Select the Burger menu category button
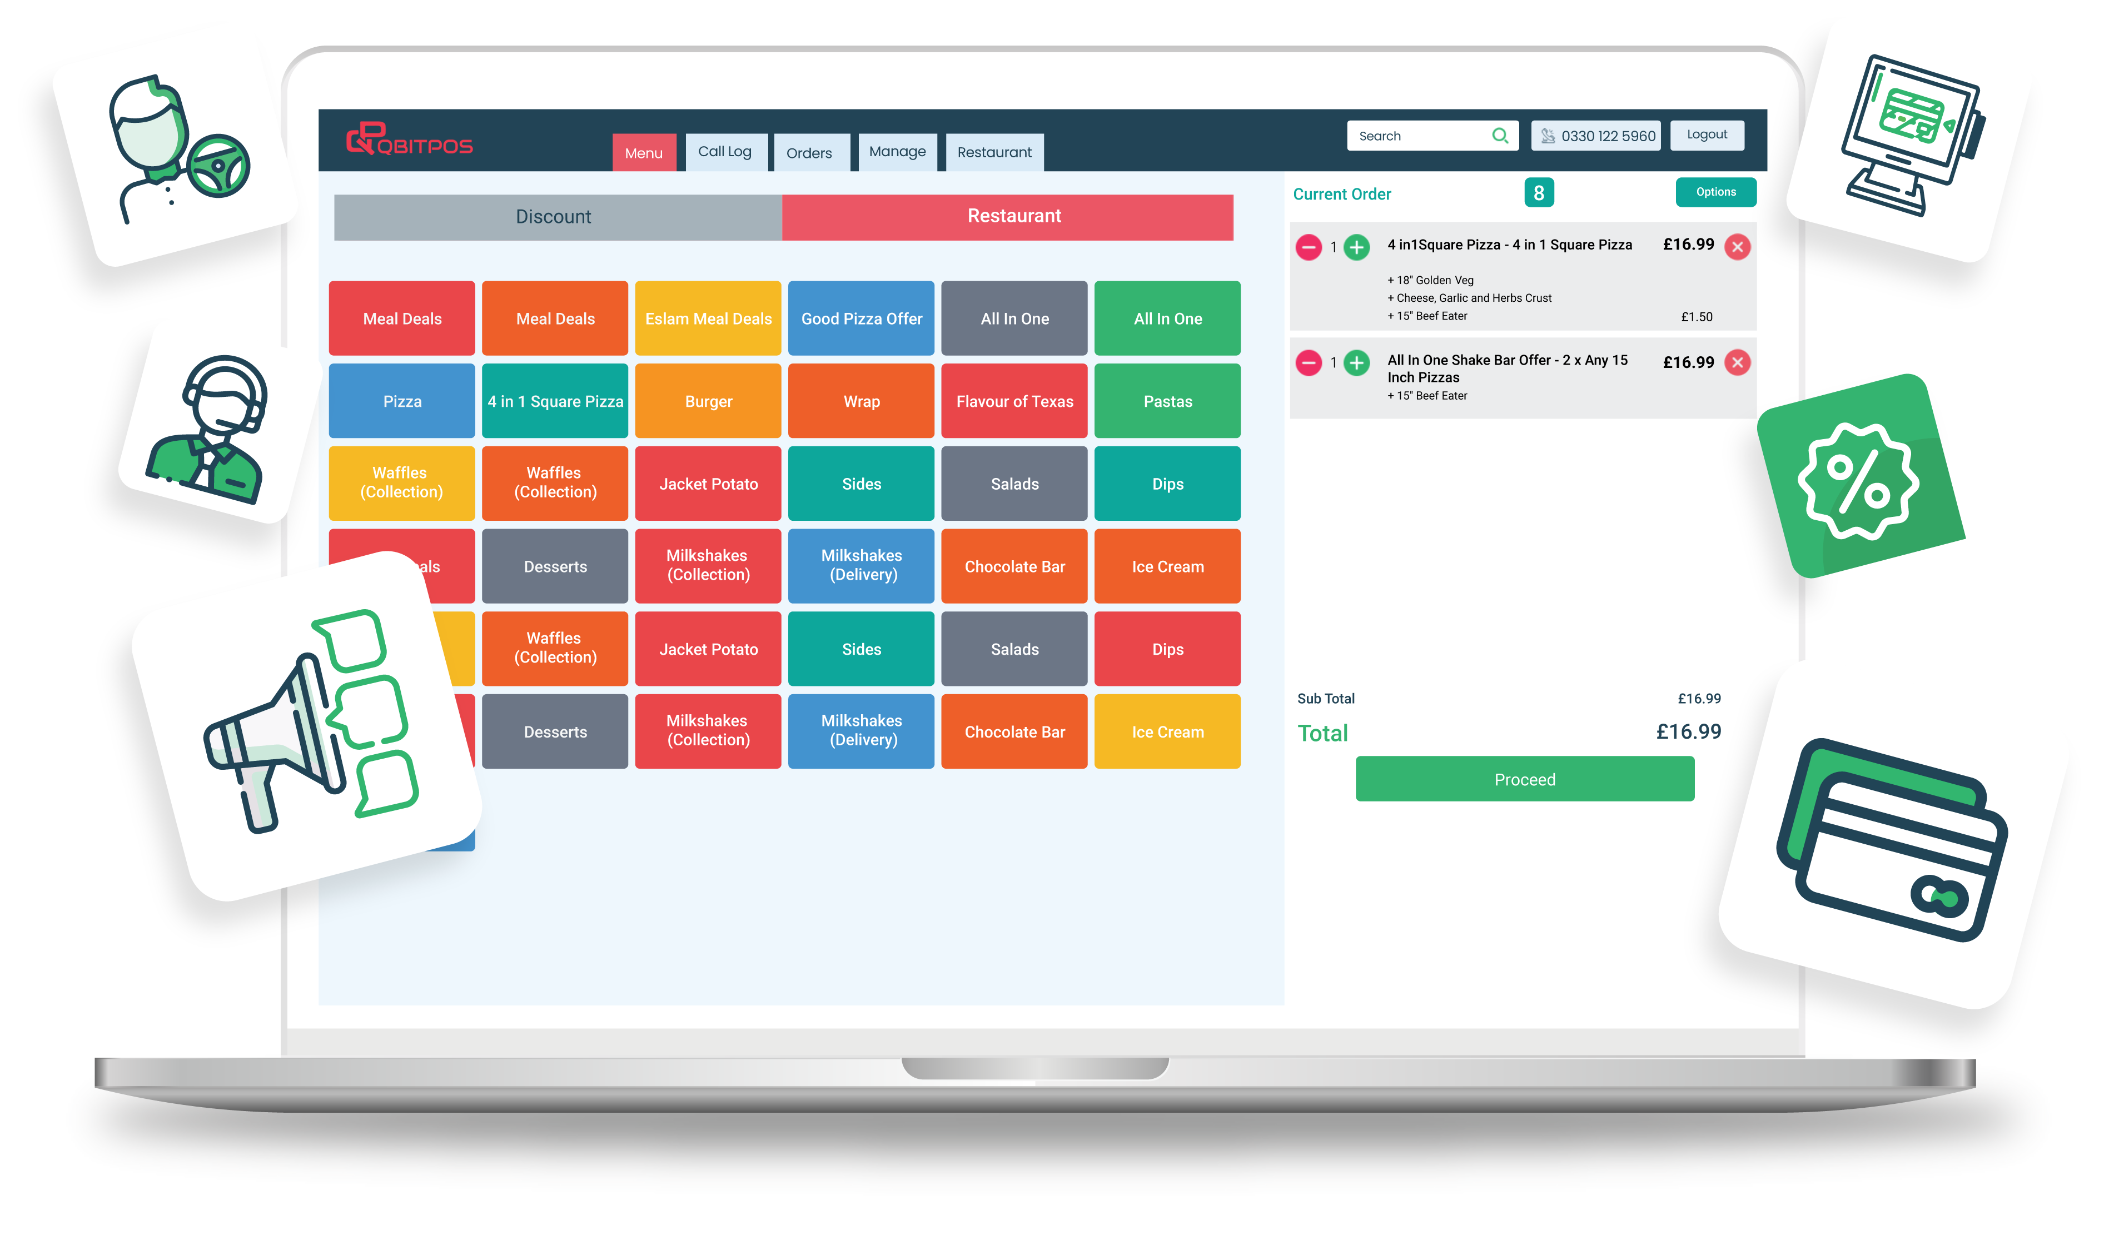2109x1240 pixels. 707,400
